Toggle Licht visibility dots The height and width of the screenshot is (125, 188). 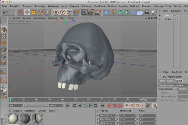178,15
